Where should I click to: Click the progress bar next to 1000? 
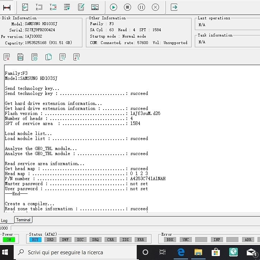point(135,228)
